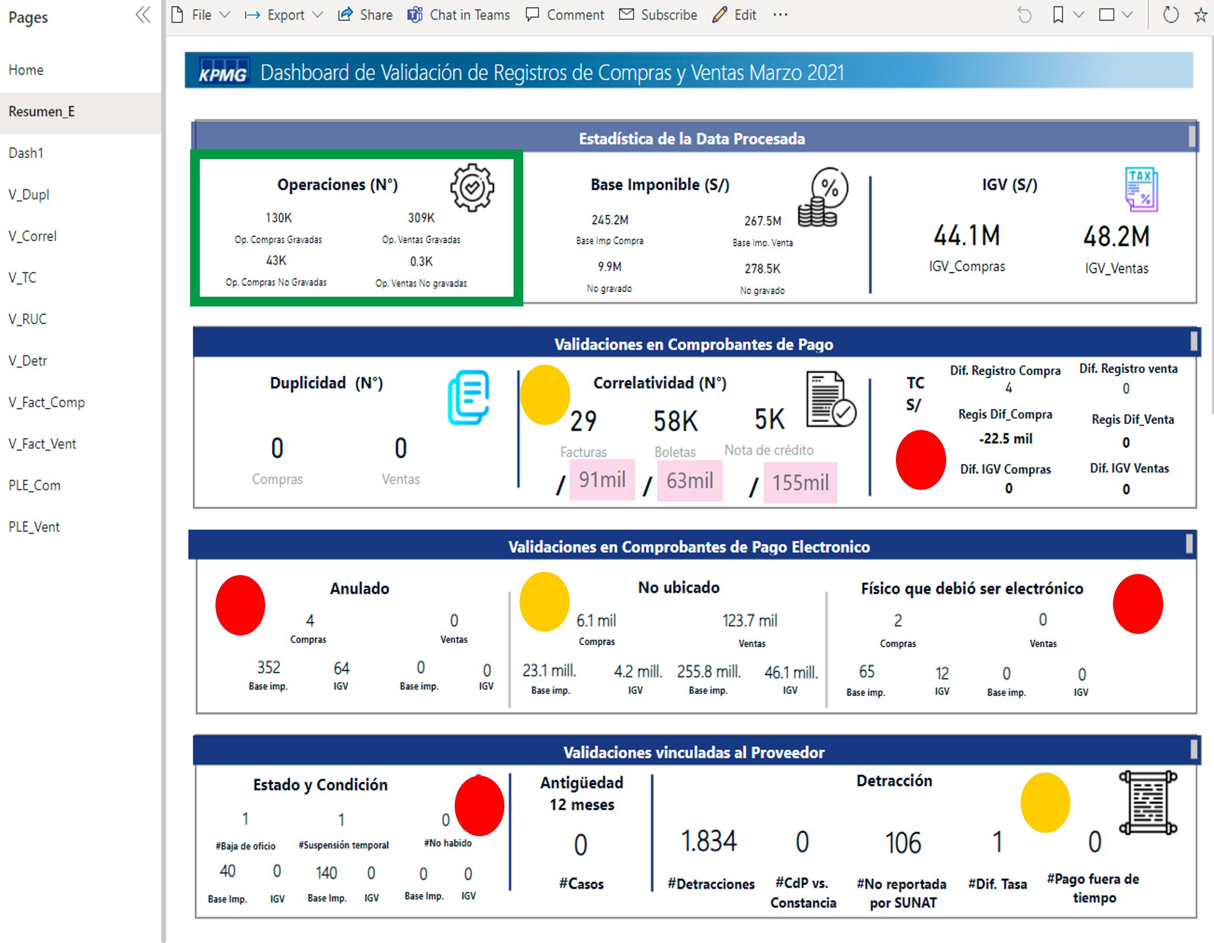1214x943 pixels.
Task: Click the reset to default undo icon
Action: coord(1024,15)
